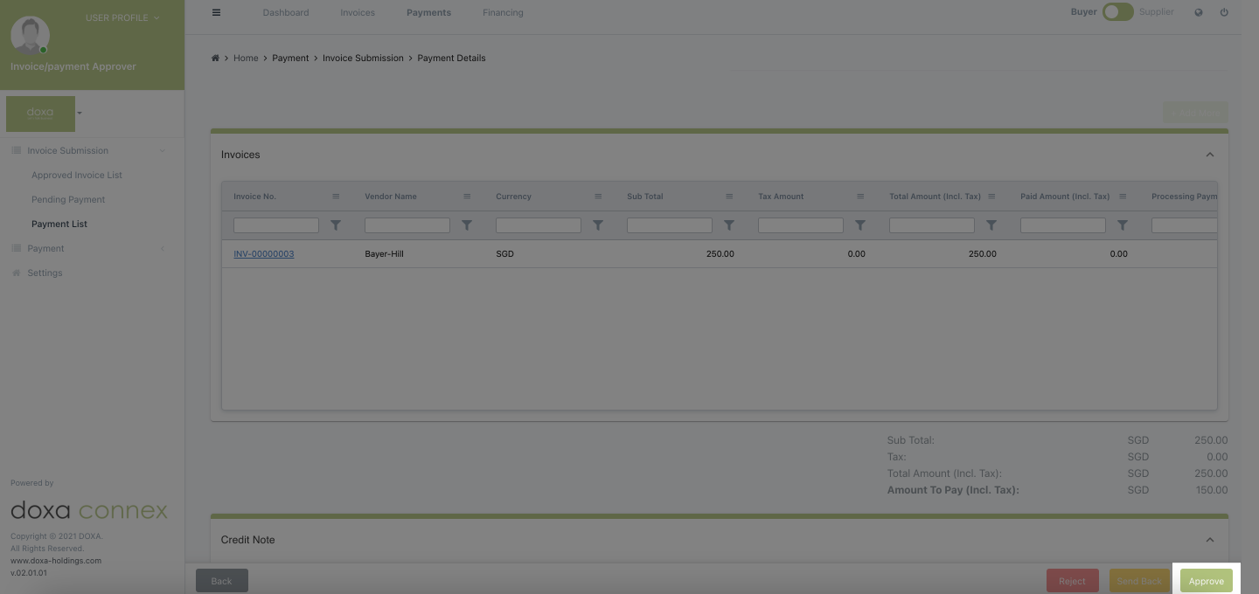
Task: Open Sub Total column menu icon
Action: point(729,197)
